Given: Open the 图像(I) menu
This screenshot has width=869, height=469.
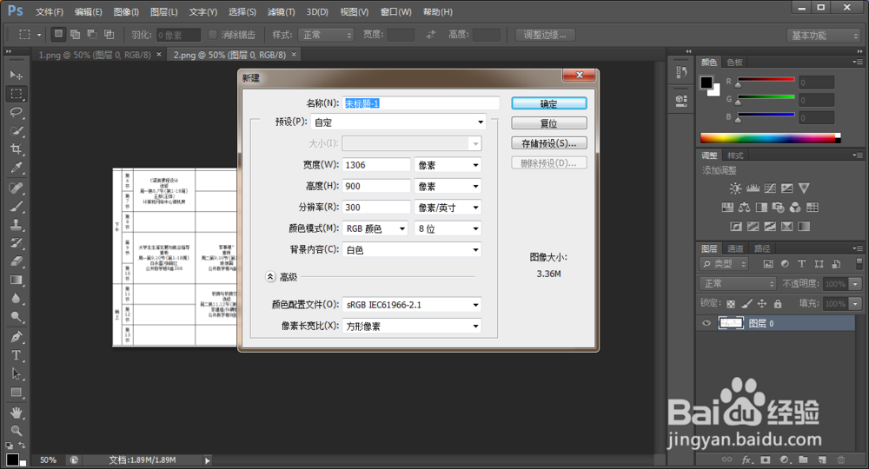Looking at the screenshot, I should (126, 11).
